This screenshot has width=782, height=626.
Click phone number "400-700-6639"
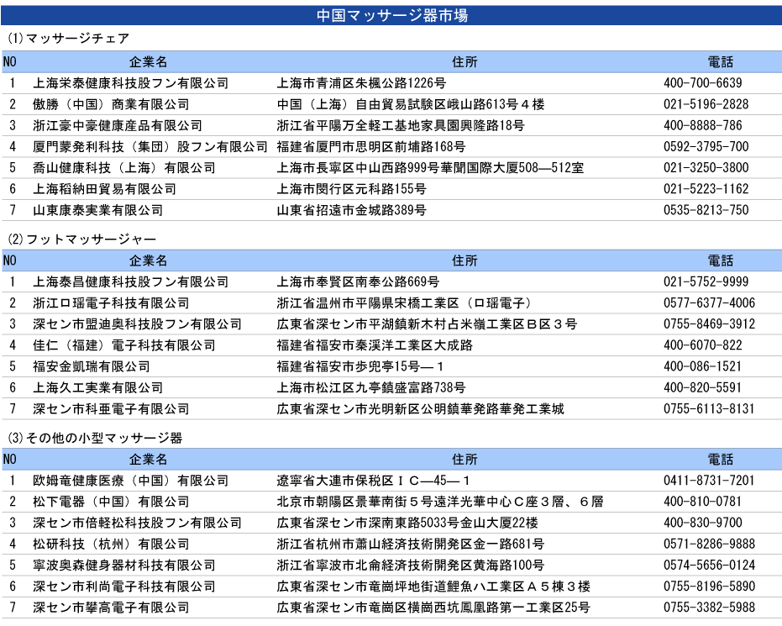pyautogui.click(x=703, y=83)
